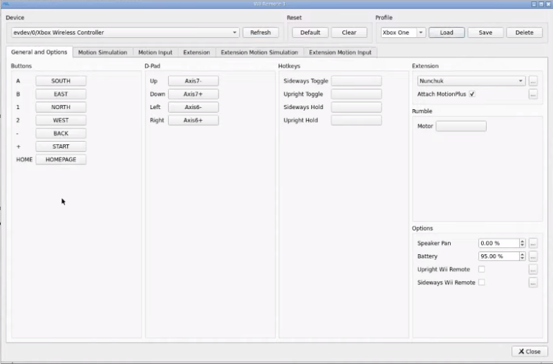
Task: Open the Extension Motion Input tab
Action: click(x=340, y=52)
